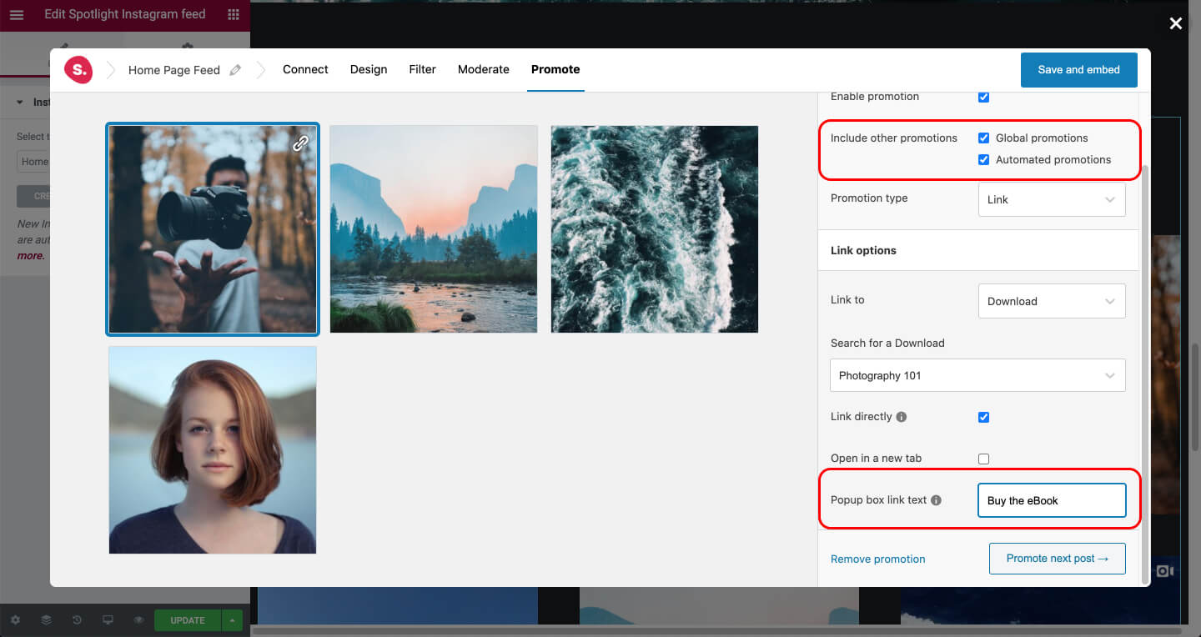The image size is (1201, 637).
Task: Click Home Page Feed breadcrumb
Action: coord(174,70)
